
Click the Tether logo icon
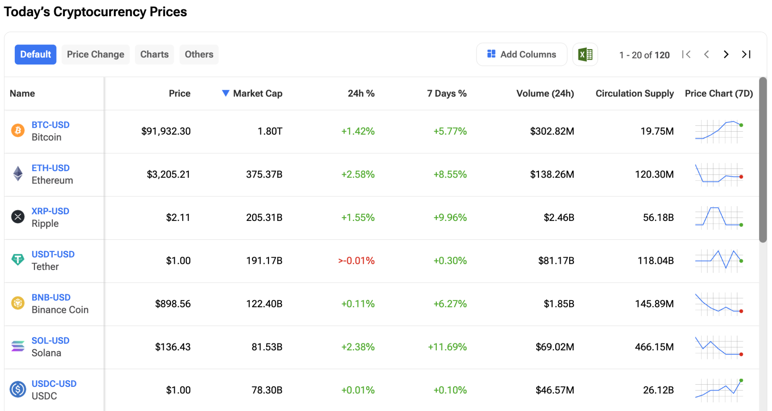click(x=18, y=260)
